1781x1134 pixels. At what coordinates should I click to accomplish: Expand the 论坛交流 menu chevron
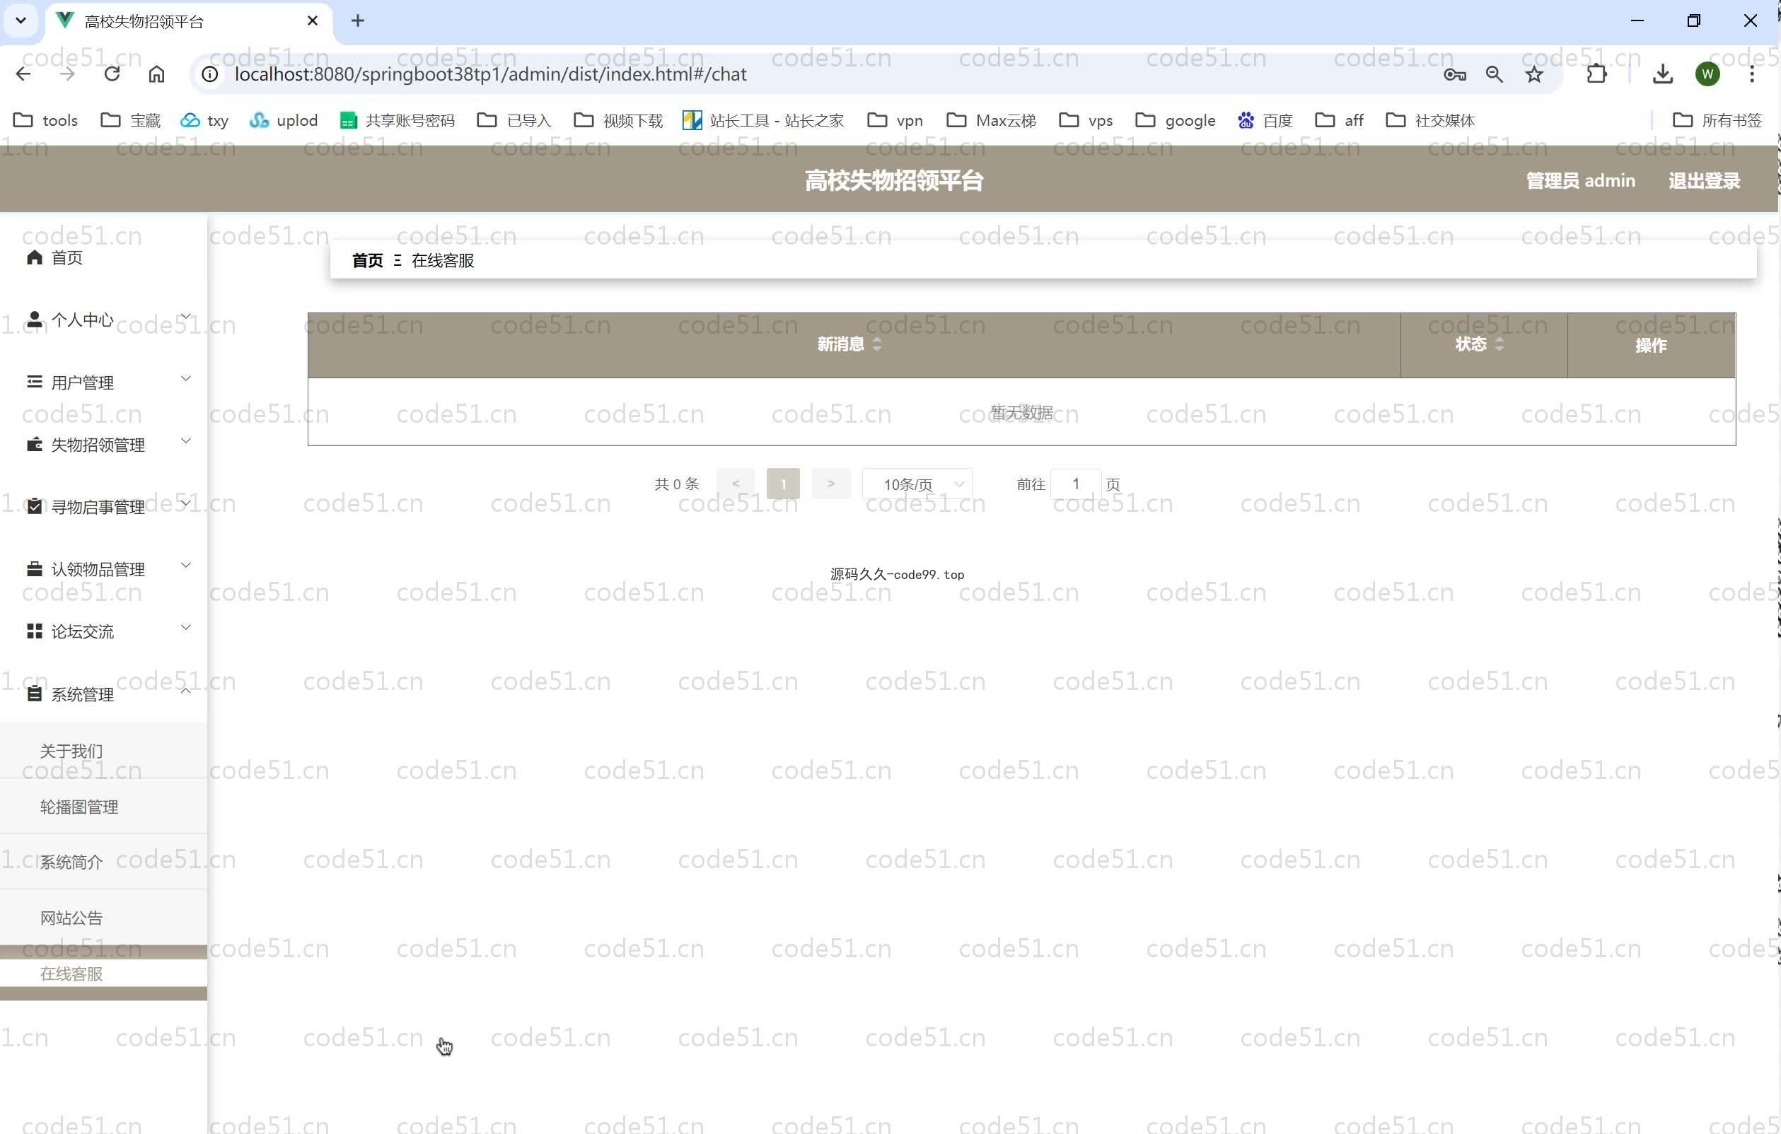(185, 628)
